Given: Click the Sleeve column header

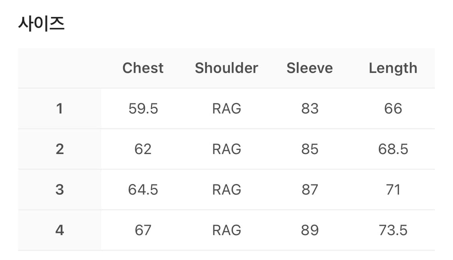Looking at the screenshot, I should (310, 68).
